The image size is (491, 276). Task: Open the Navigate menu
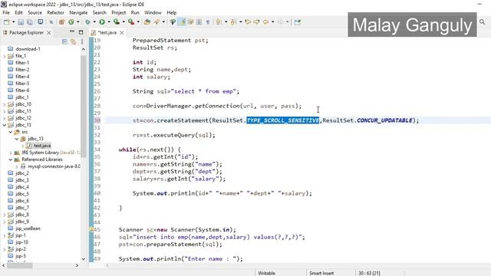tap(78, 12)
